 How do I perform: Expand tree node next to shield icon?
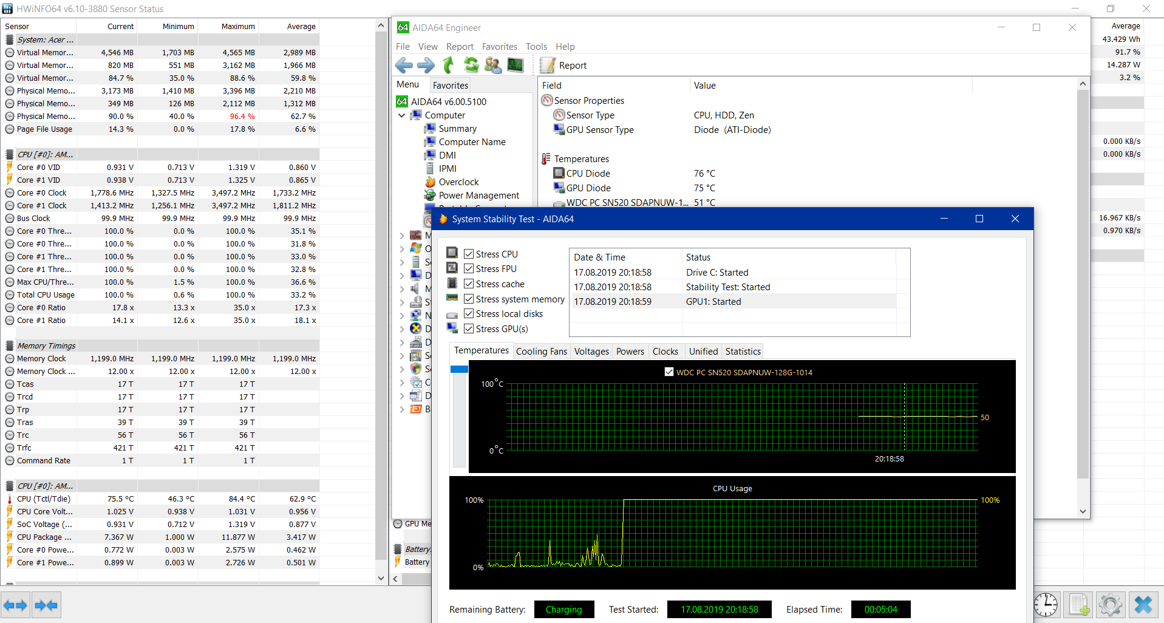[x=401, y=369]
